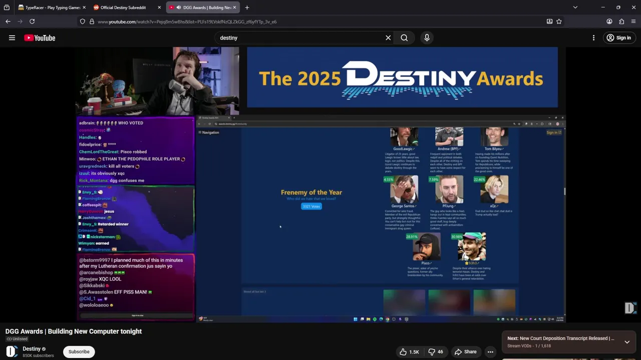641x360 pixels.
Task: Clear the search query with the X
Action: (388, 38)
